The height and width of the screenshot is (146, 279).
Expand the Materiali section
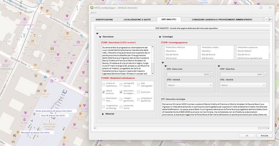[103, 114]
